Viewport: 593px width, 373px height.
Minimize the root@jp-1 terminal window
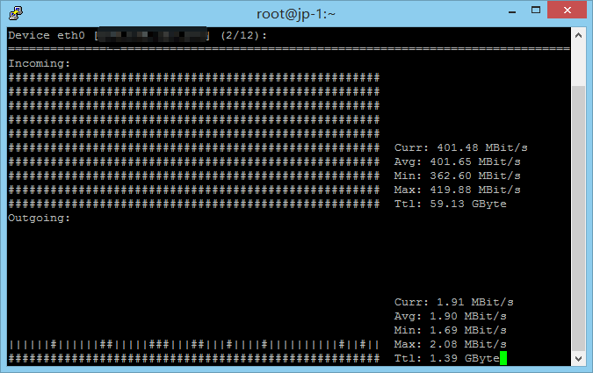click(512, 11)
